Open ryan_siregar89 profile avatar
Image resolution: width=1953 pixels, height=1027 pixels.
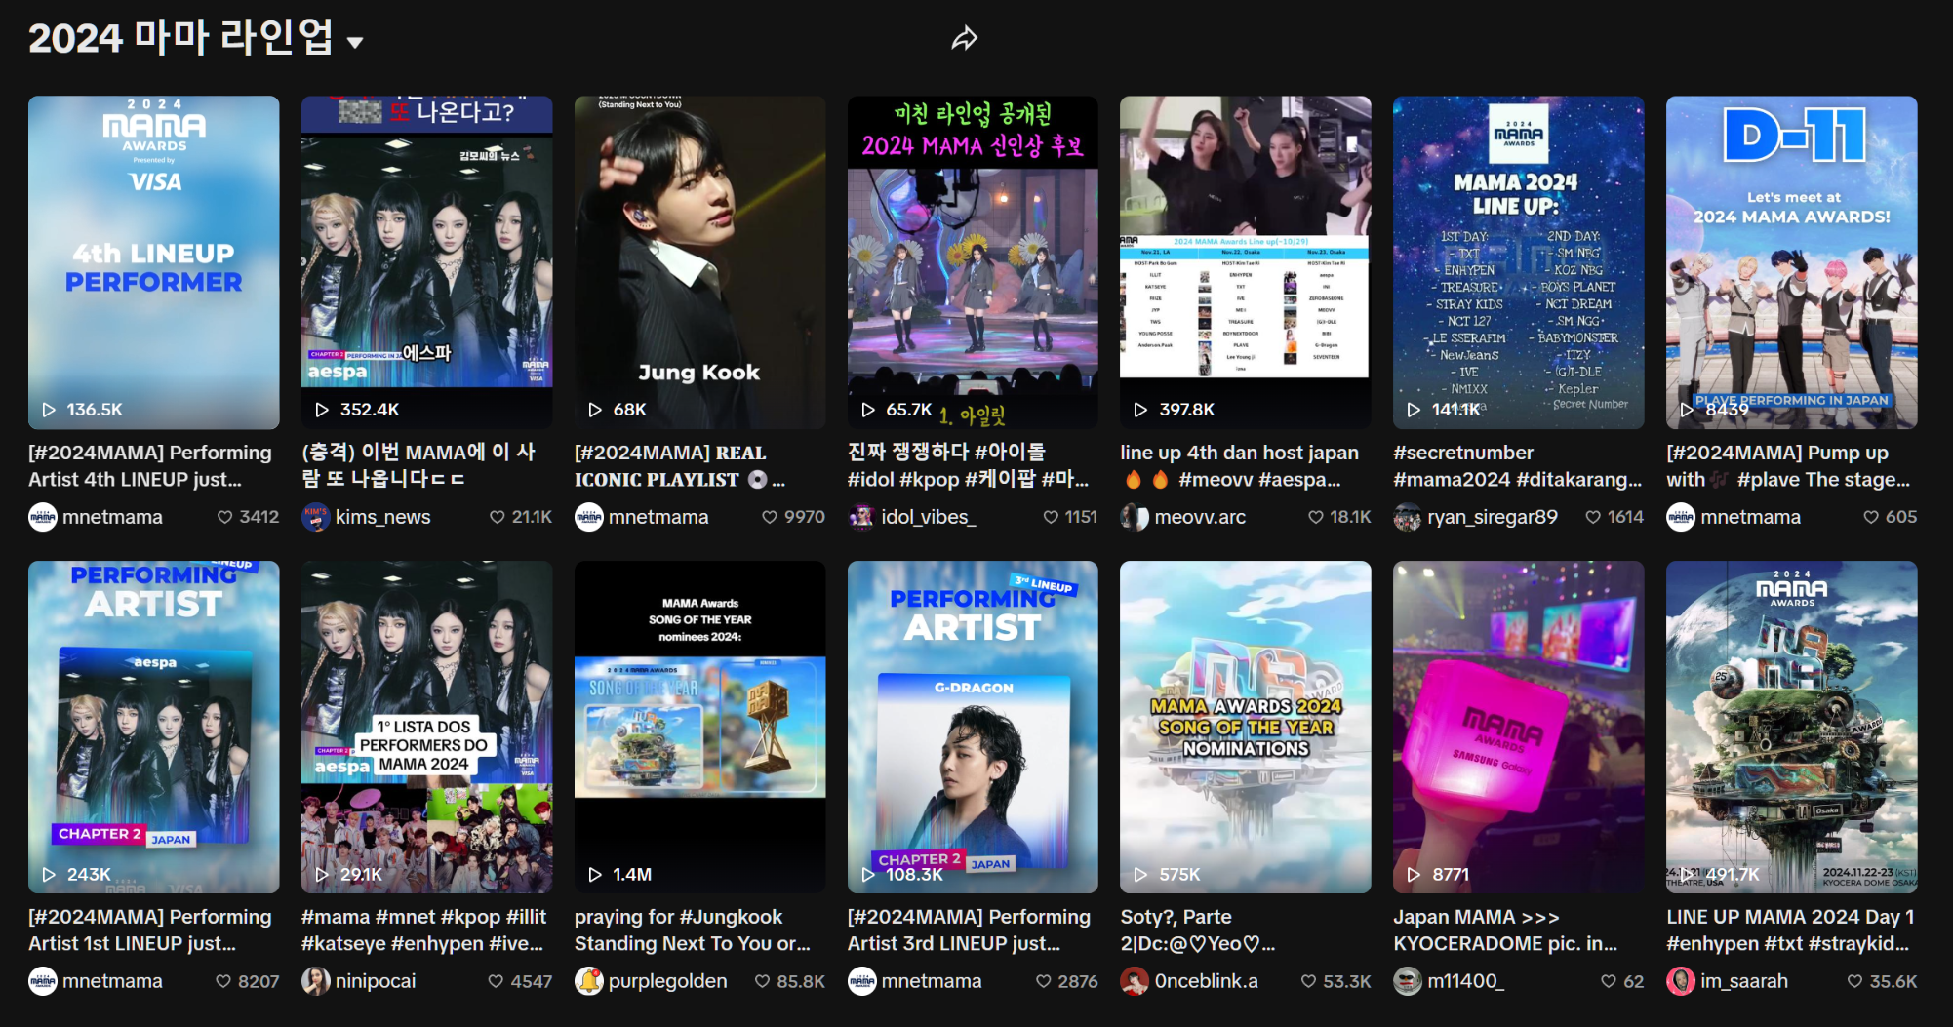1408,517
